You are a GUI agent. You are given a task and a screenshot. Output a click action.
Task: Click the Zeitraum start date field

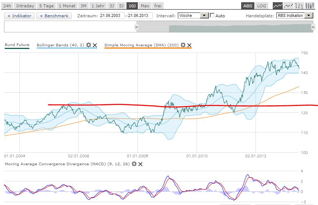pyautogui.click(x=112, y=16)
